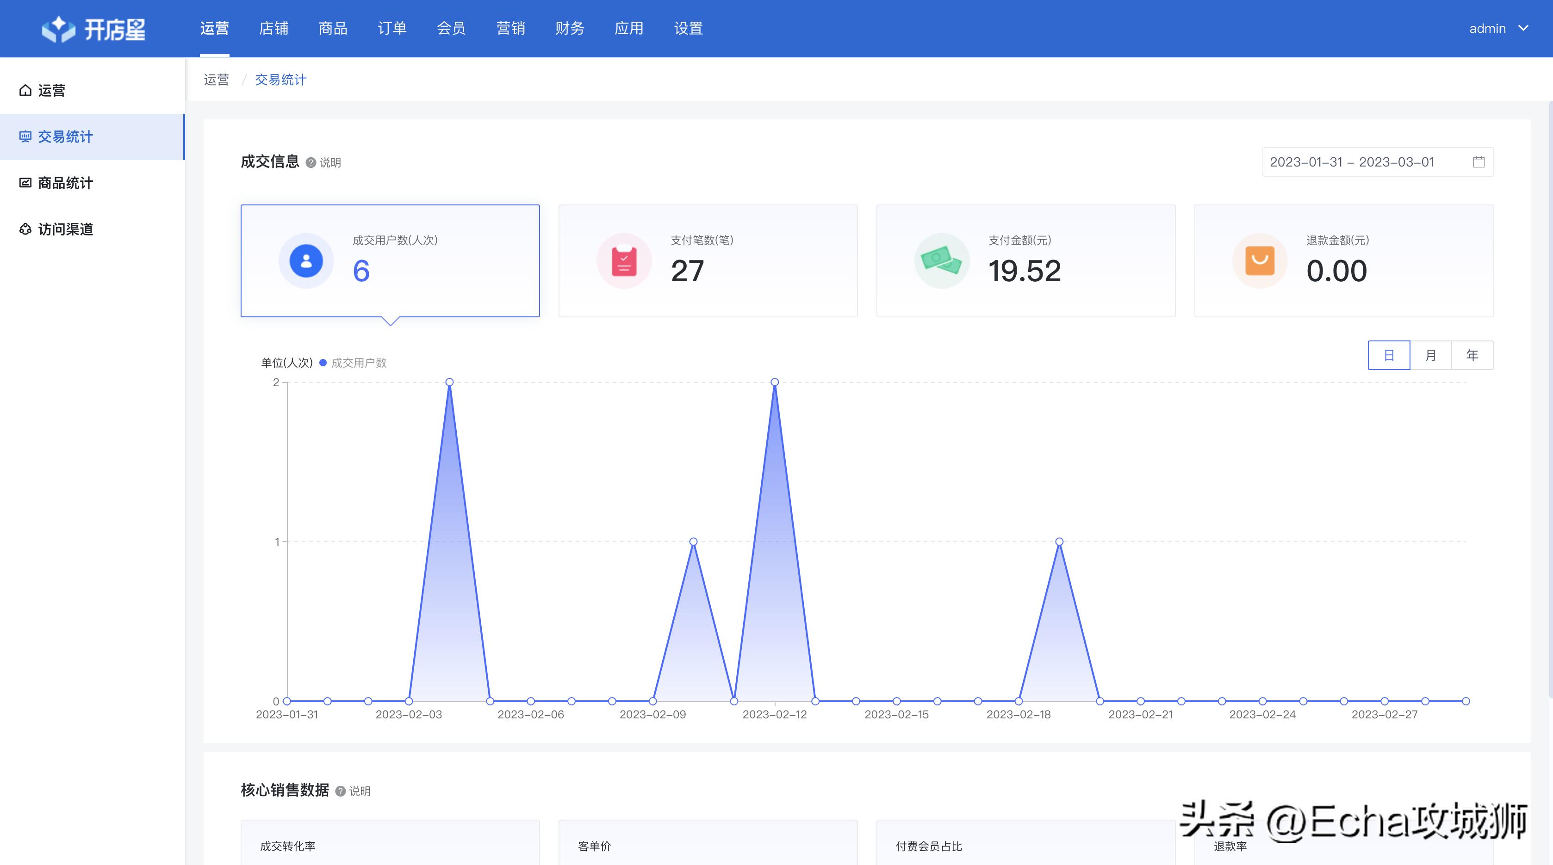Click the 开店星 logo
Screen dimensions: 1553x865
click(x=93, y=28)
